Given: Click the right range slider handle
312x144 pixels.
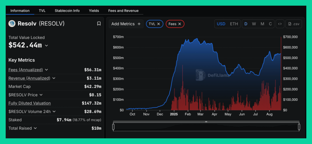Looking at the screenshot, I should pos(299,127).
